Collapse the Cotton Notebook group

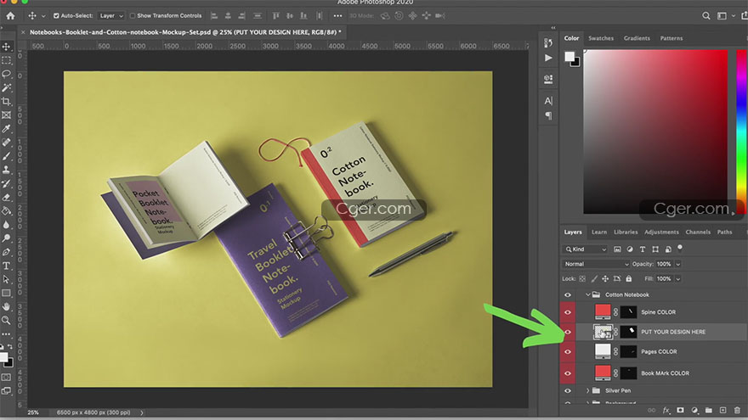tap(587, 294)
